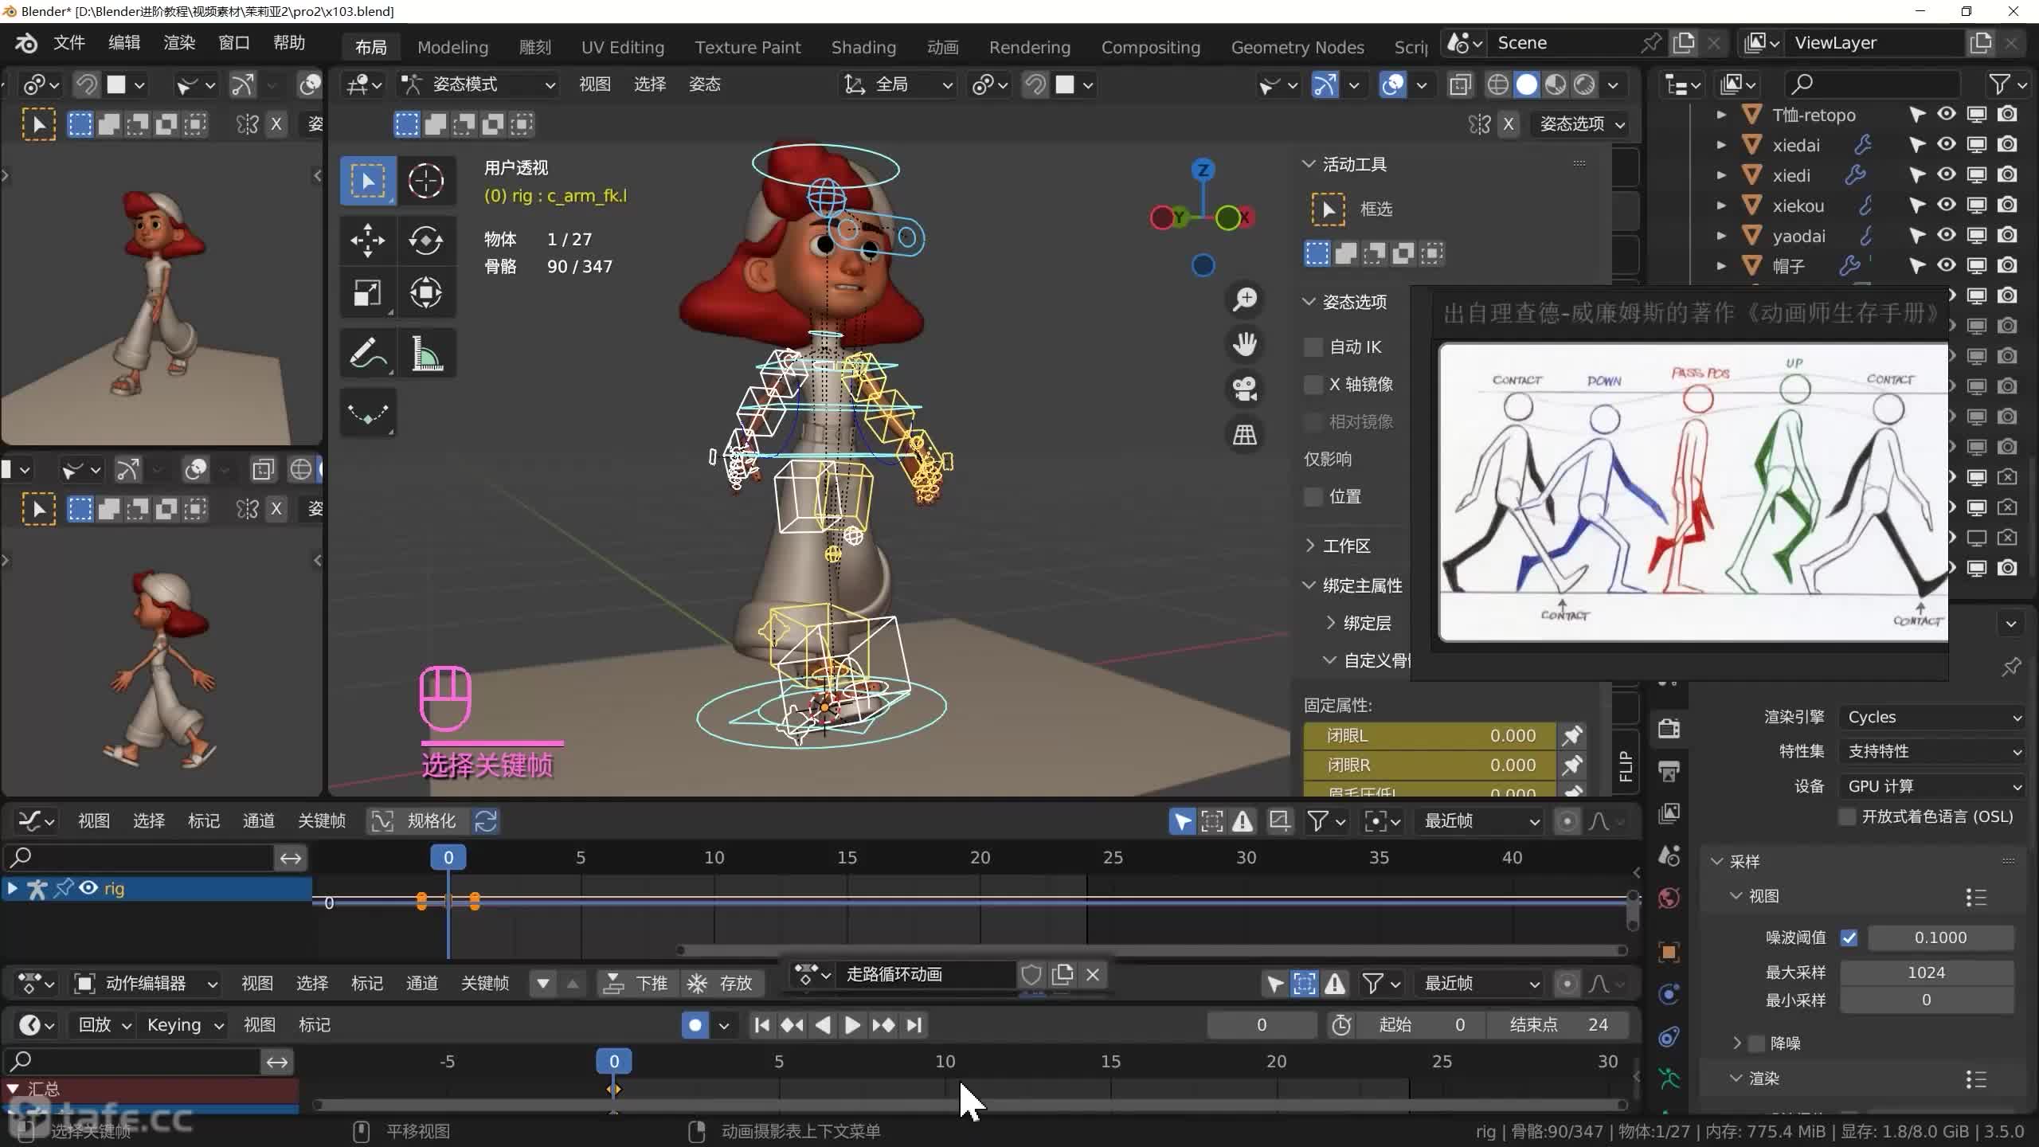Switch to solid viewport shading

coord(1526,84)
